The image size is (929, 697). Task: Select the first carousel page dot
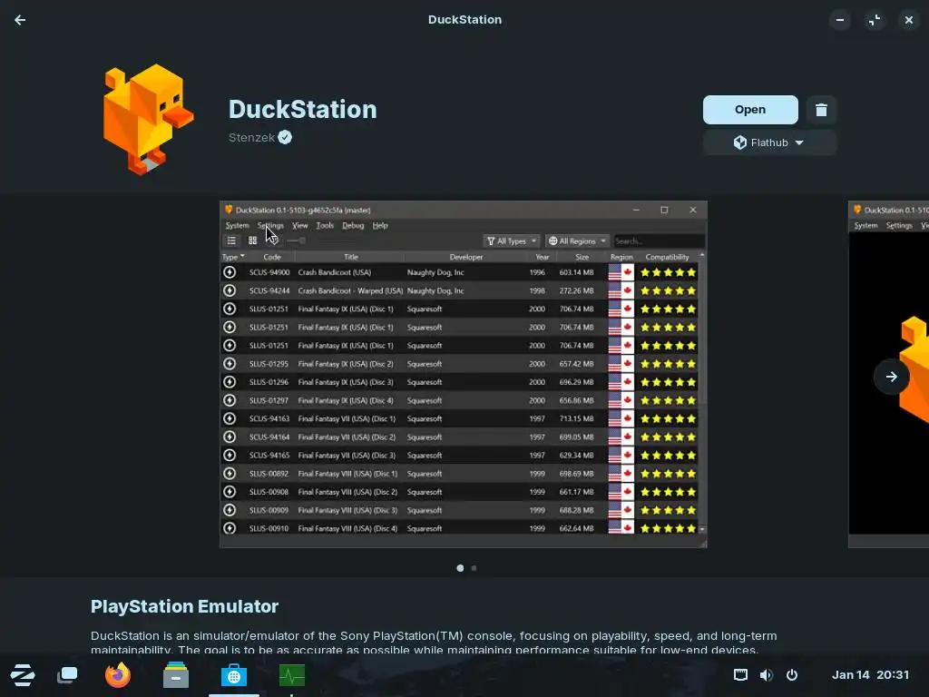pos(460,568)
